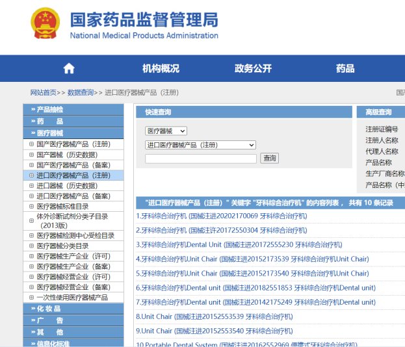Image resolution: width=405 pixels, height=347 pixels.
Task: Open 机构概况 menu
Action: click(x=161, y=69)
